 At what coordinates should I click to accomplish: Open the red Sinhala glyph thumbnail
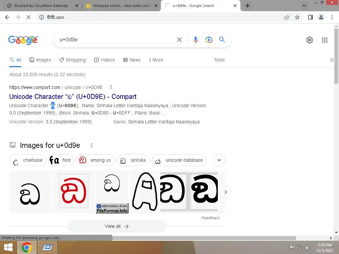click(74, 192)
